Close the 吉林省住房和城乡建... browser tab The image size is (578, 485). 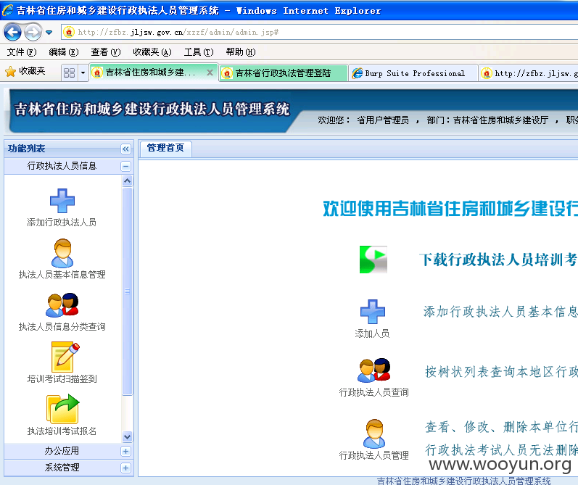coord(210,72)
